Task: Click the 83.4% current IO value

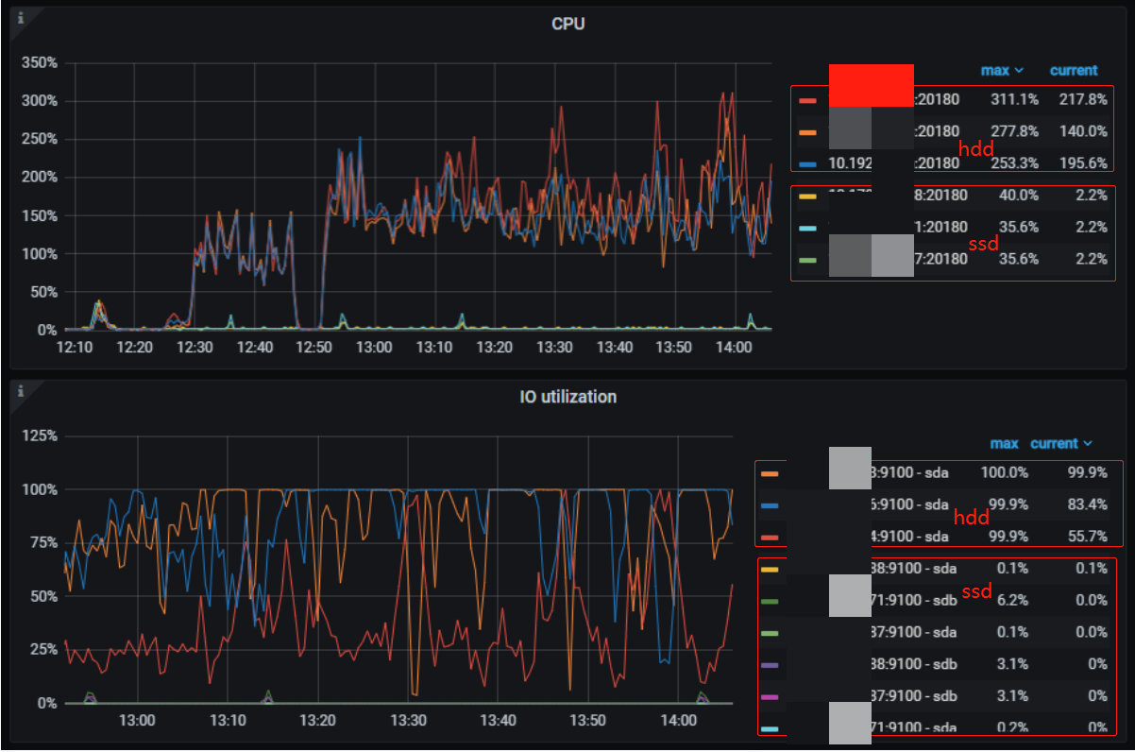Action: click(x=1087, y=504)
